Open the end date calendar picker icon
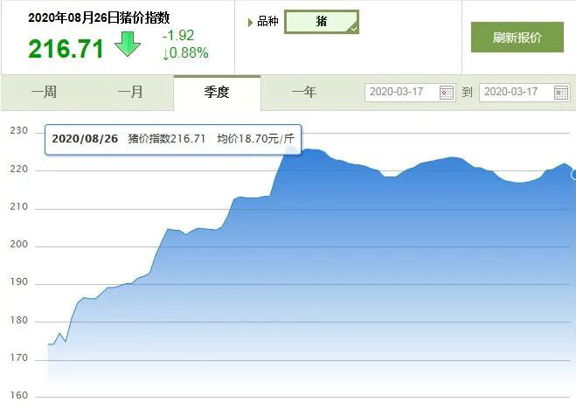Image resolution: width=576 pixels, height=409 pixels. (561, 92)
